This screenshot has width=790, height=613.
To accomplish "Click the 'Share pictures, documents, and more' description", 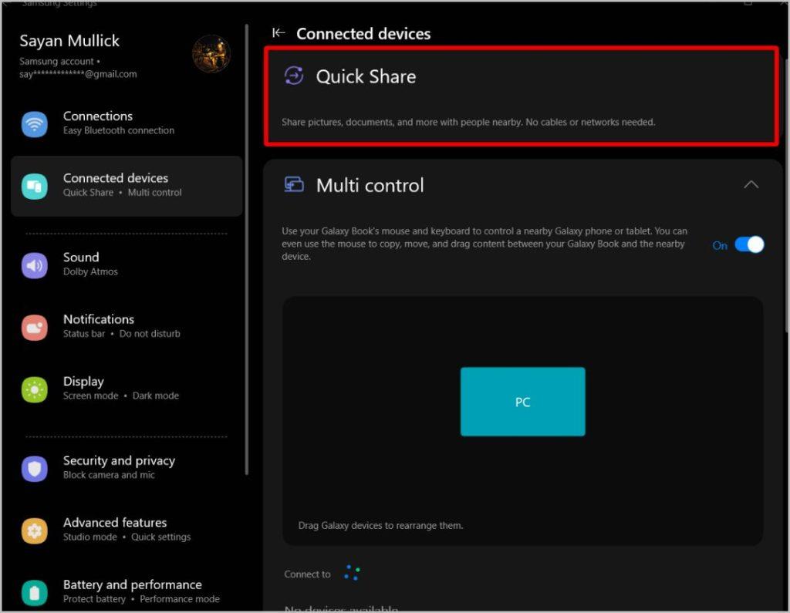I will click(468, 123).
